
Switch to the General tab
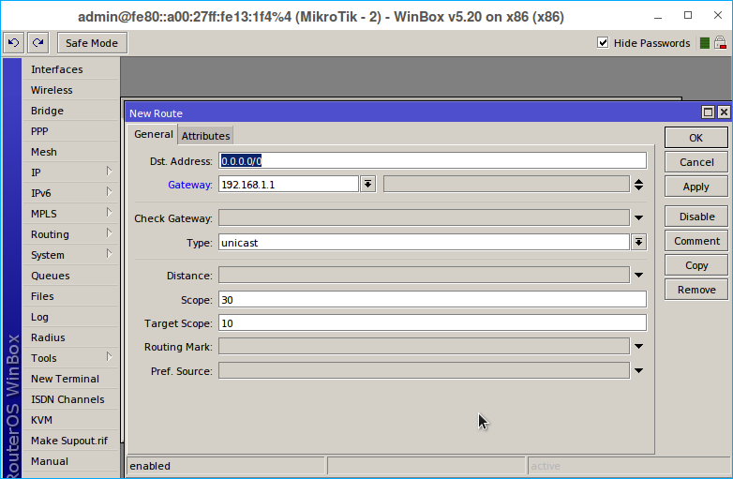point(153,135)
